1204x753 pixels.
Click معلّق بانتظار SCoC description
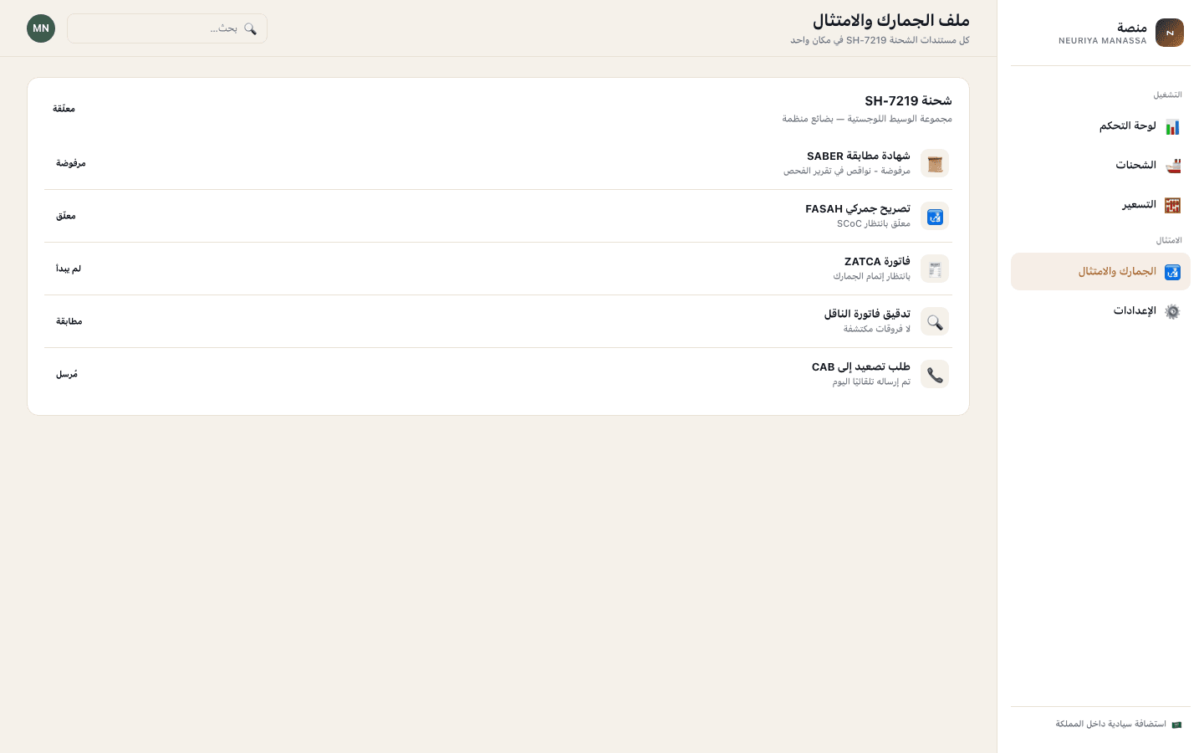click(874, 224)
